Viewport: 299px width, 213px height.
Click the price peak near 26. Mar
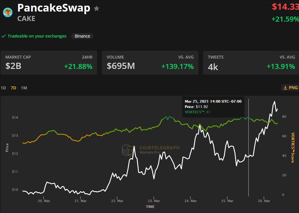coord(275,101)
